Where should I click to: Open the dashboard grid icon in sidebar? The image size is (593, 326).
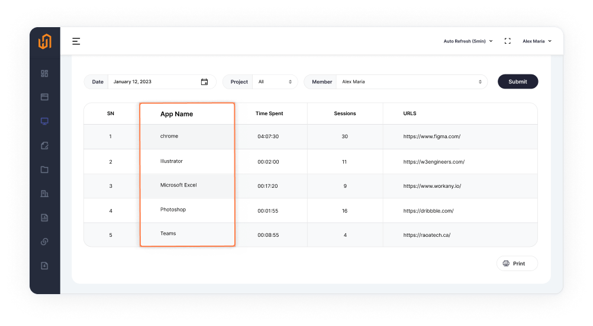pyautogui.click(x=44, y=74)
